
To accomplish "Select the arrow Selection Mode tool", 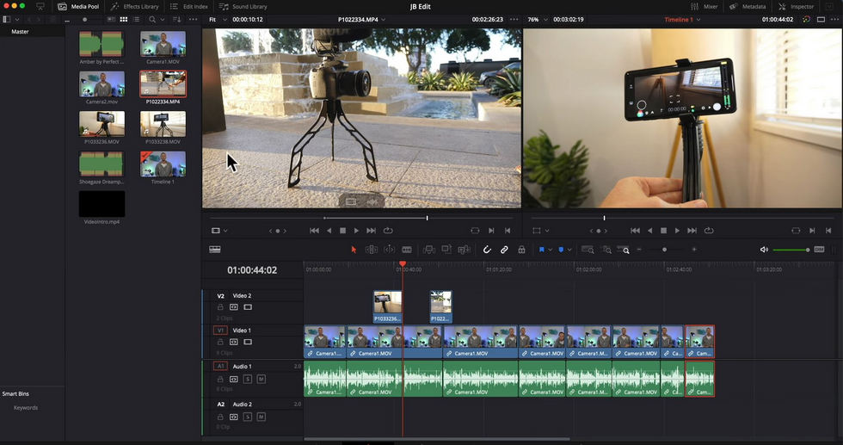I will pyautogui.click(x=353, y=250).
